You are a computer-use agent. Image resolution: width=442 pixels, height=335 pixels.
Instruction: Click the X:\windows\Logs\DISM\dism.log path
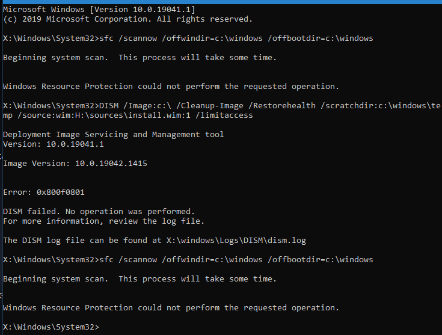tap(236, 241)
